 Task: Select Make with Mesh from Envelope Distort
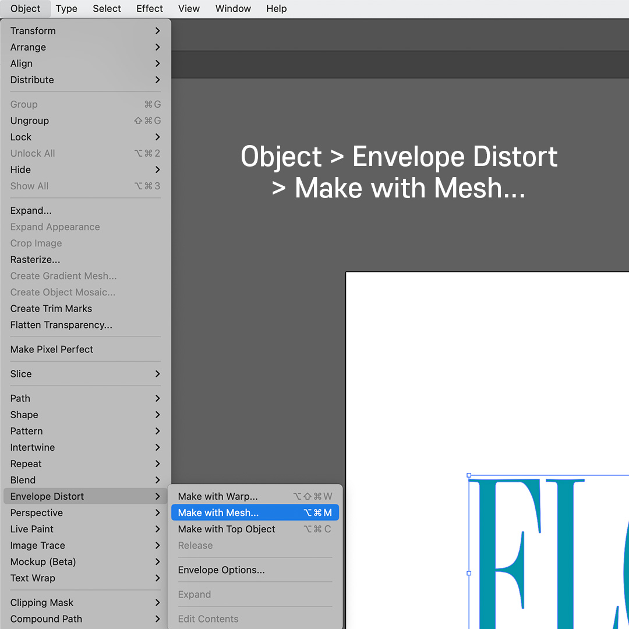coord(219,513)
